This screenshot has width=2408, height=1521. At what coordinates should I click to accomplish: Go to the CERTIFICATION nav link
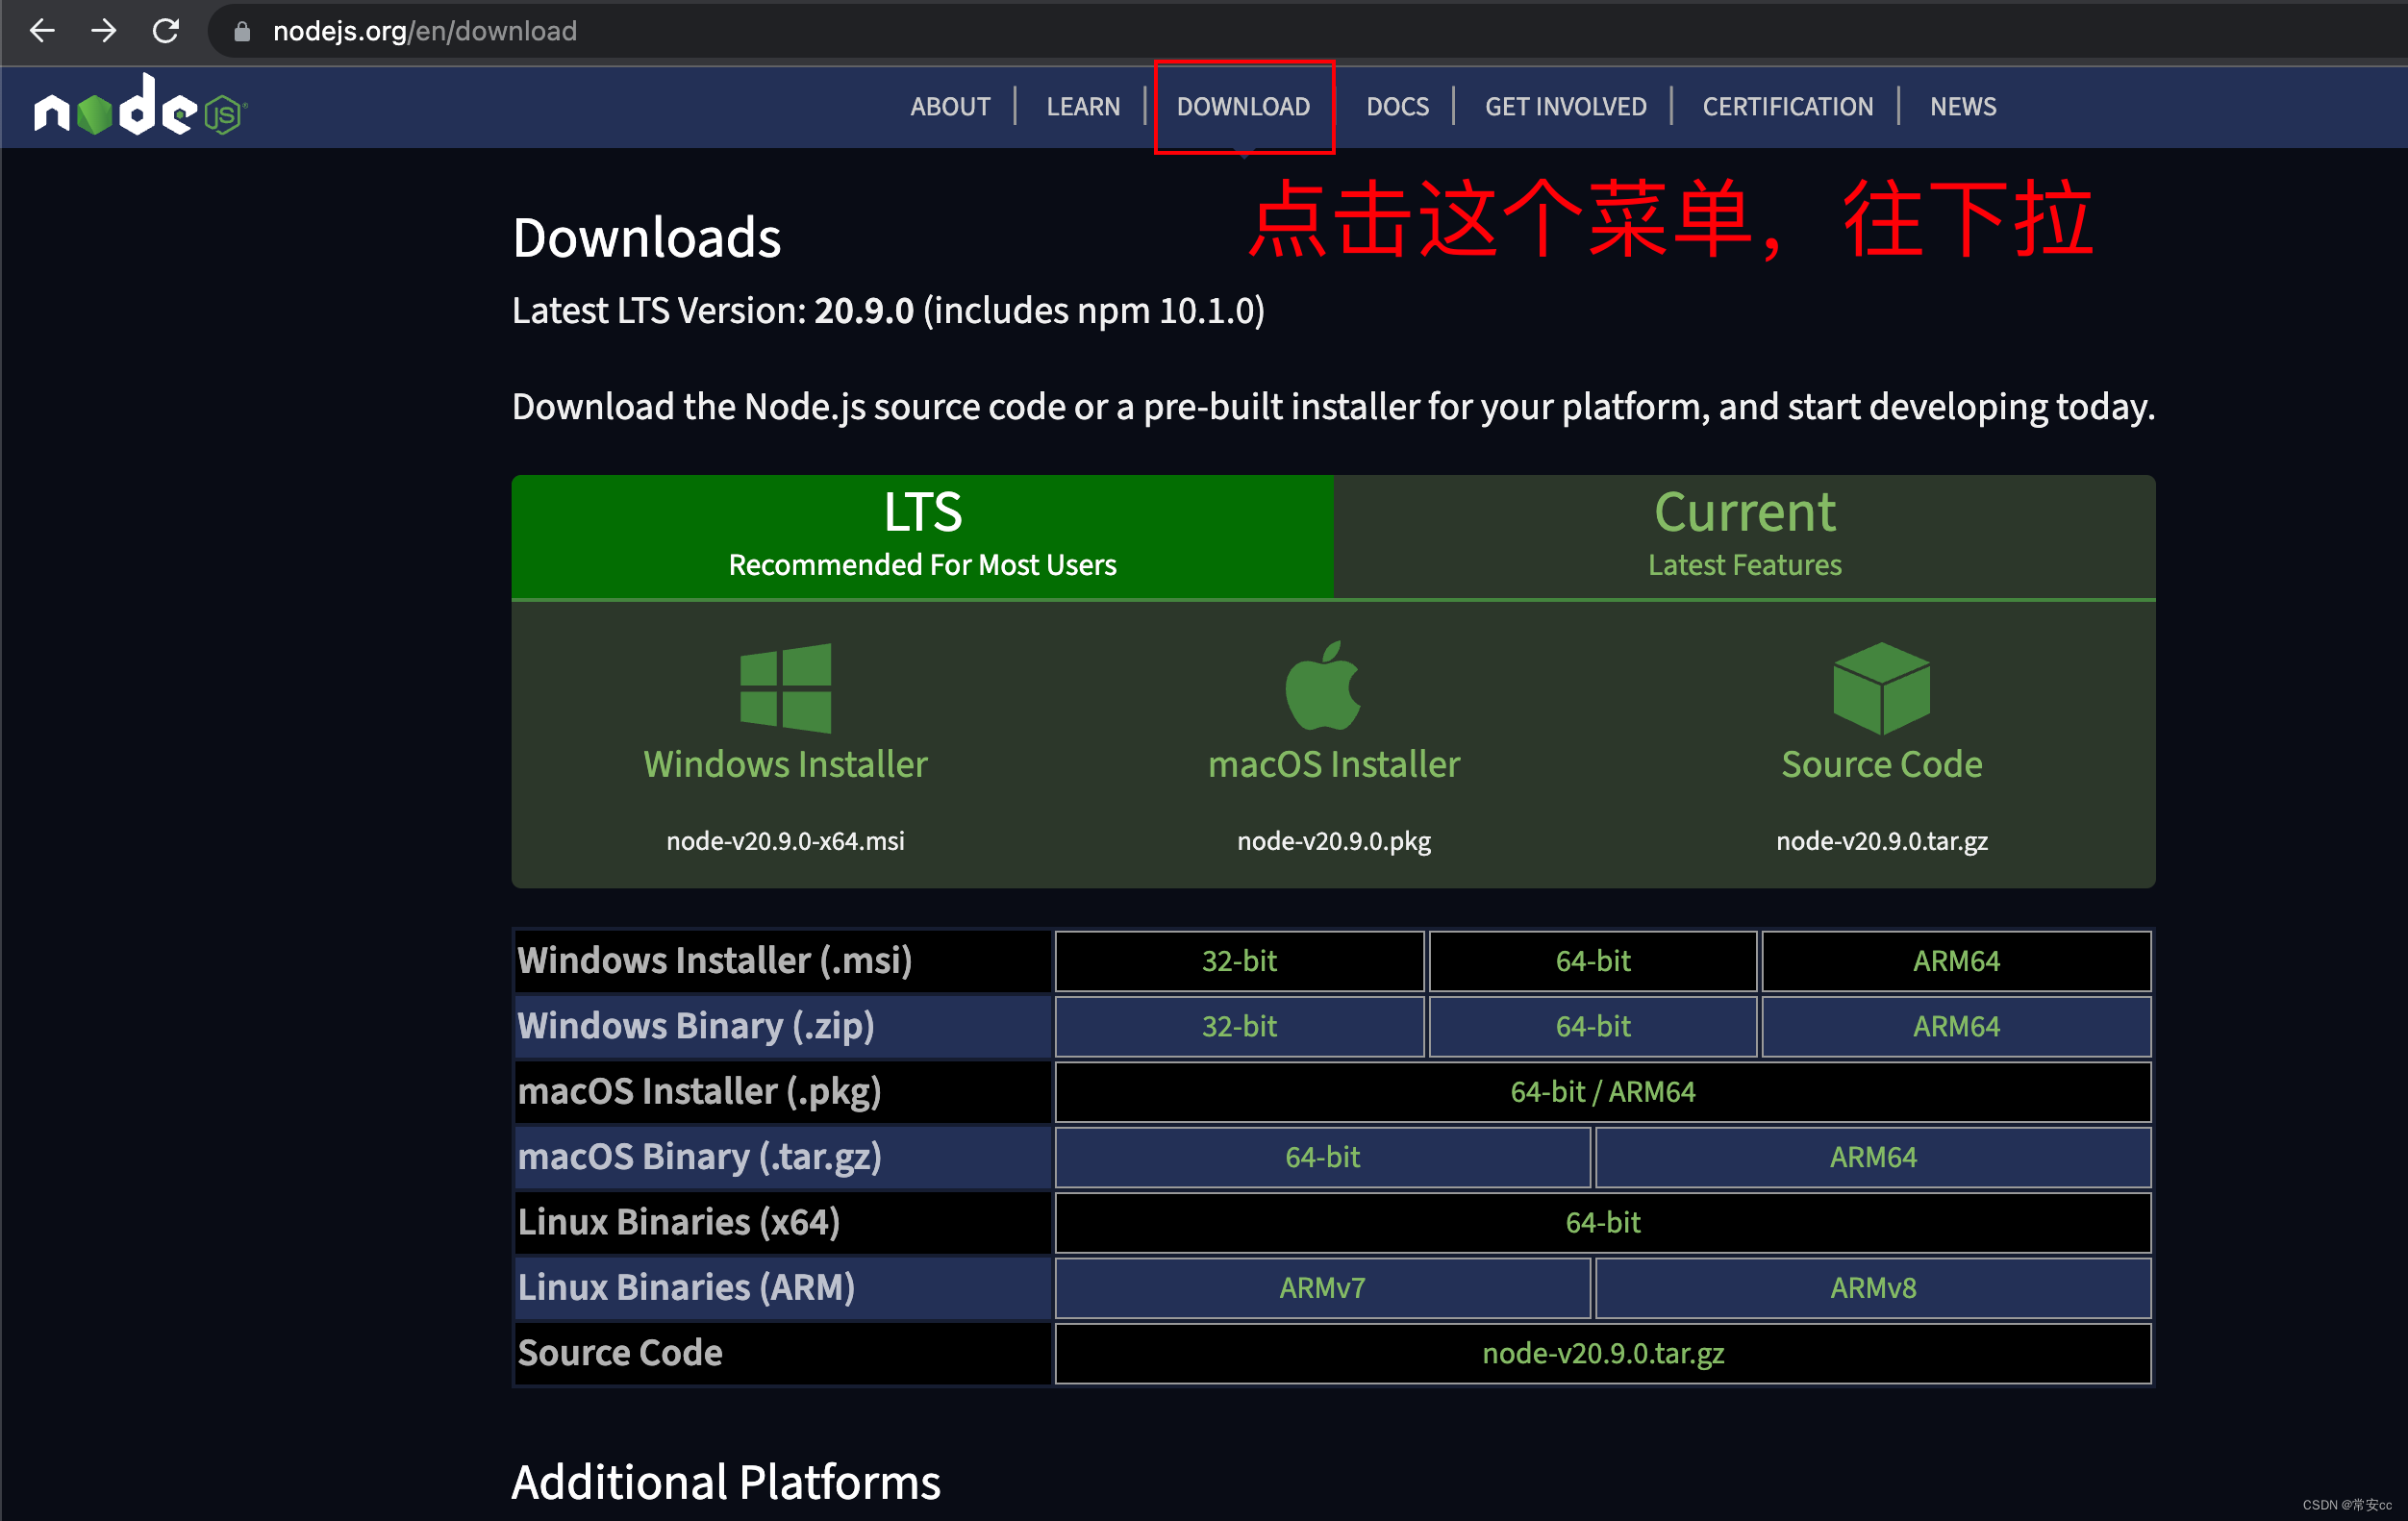[x=1787, y=106]
